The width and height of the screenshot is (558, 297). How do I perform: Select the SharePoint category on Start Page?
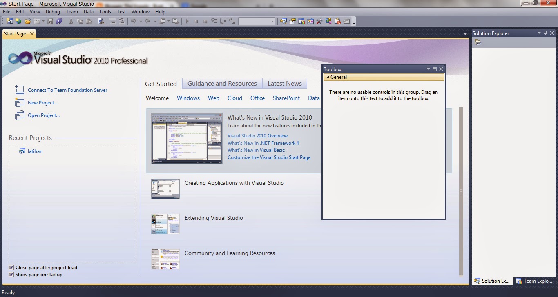point(286,98)
